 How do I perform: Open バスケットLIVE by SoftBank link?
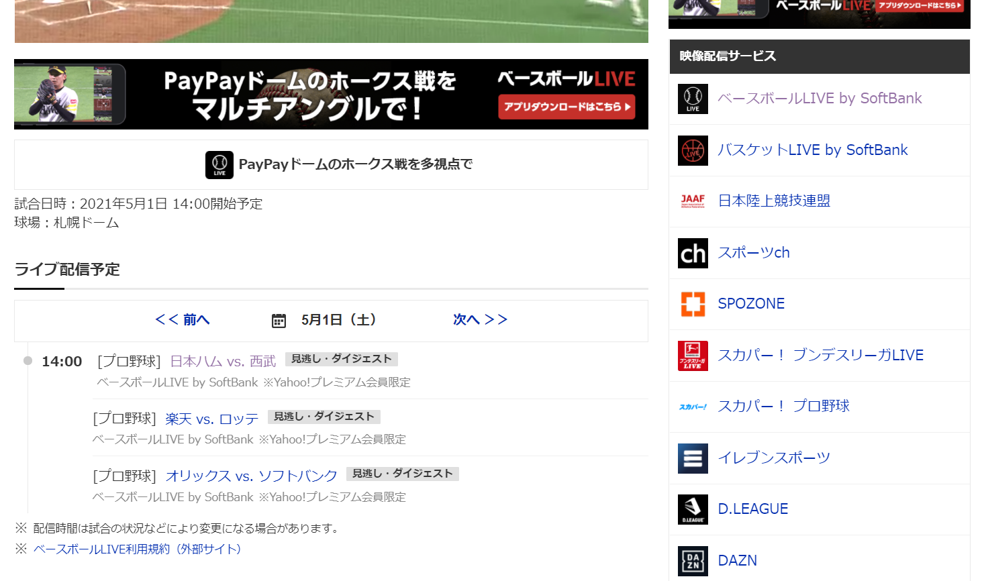[813, 150]
